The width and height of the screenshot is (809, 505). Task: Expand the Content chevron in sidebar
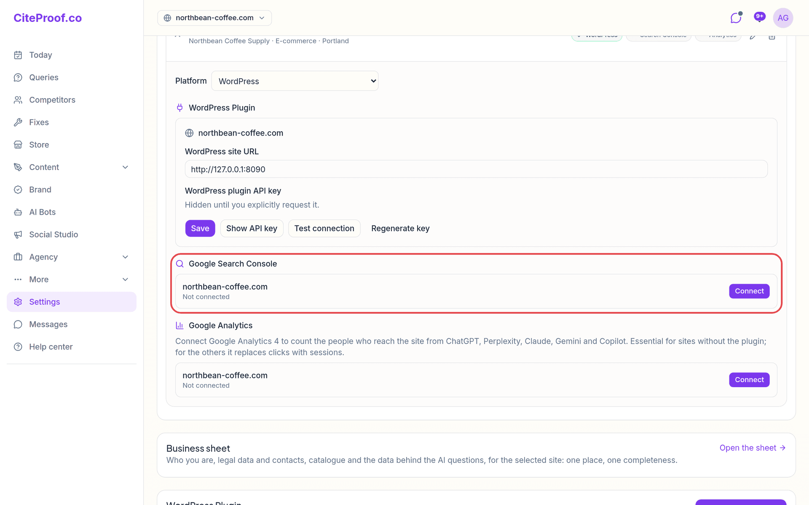125,167
